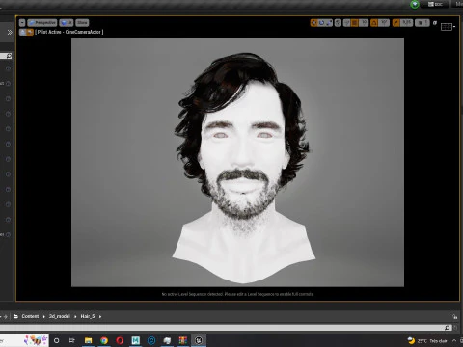
Task: Open File Explorer from the taskbar
Action: point(88,340)
